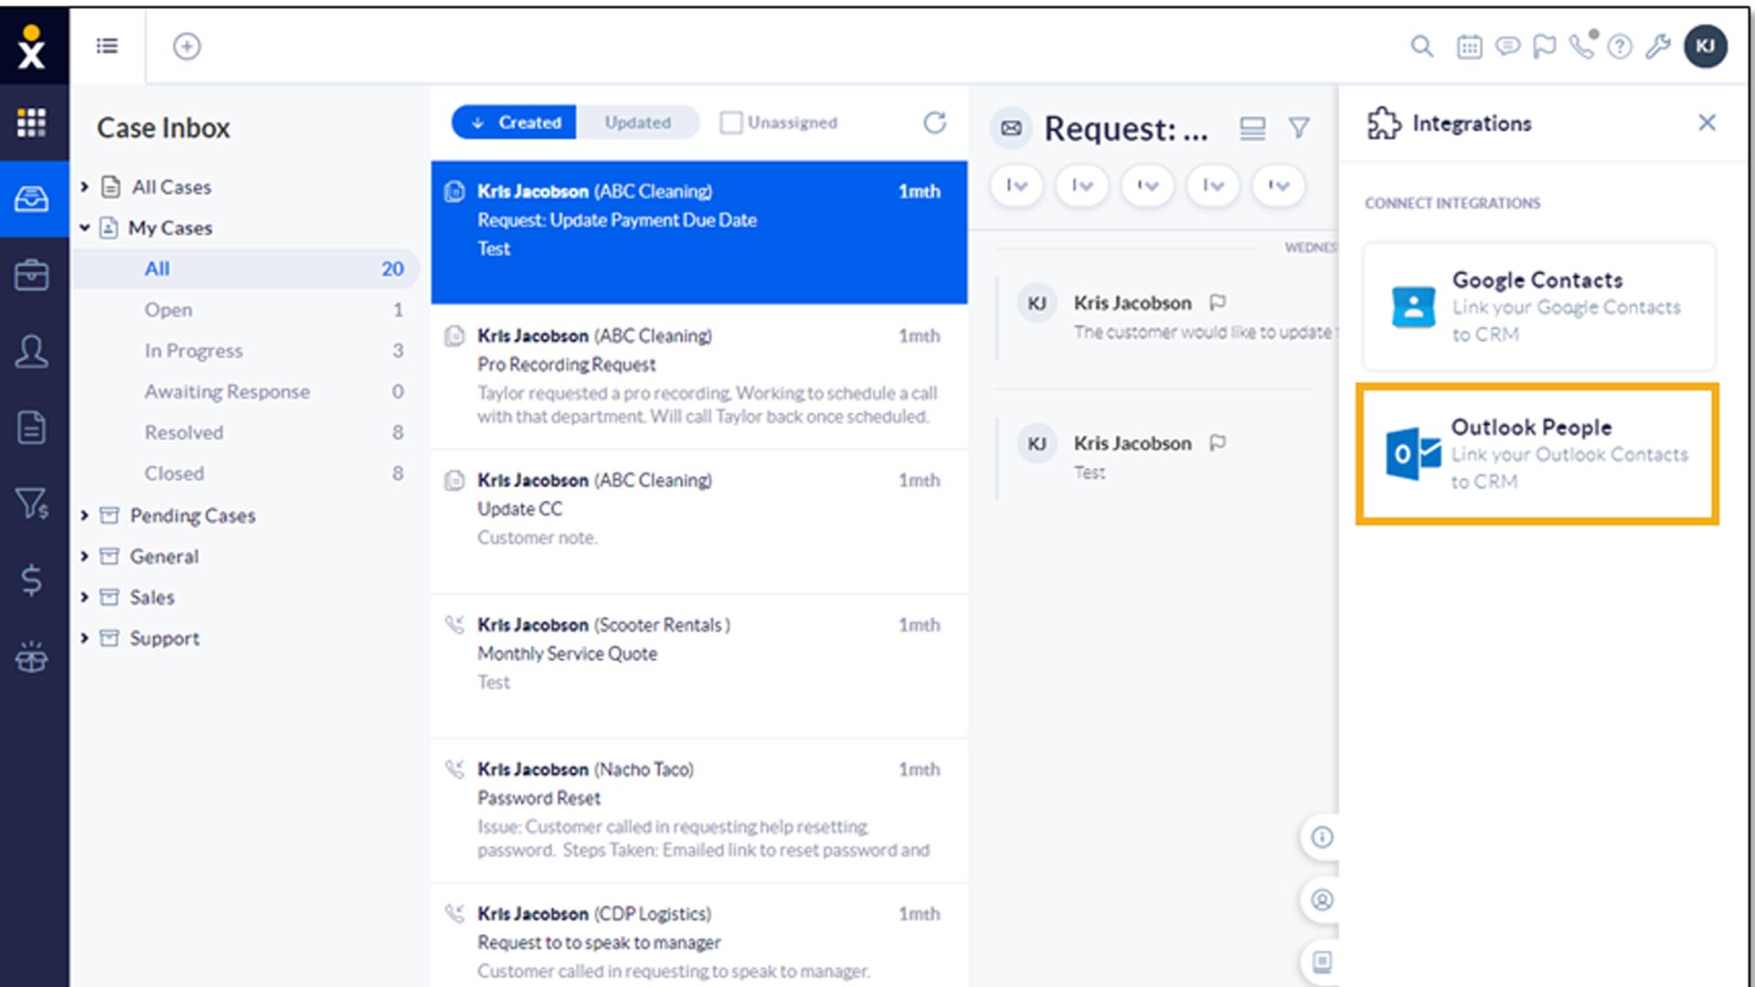The height and width of the screenshot is (987, 1755).
Task: Open fifth dropdown pill under Request title
Action: [x=1279, y=186]
